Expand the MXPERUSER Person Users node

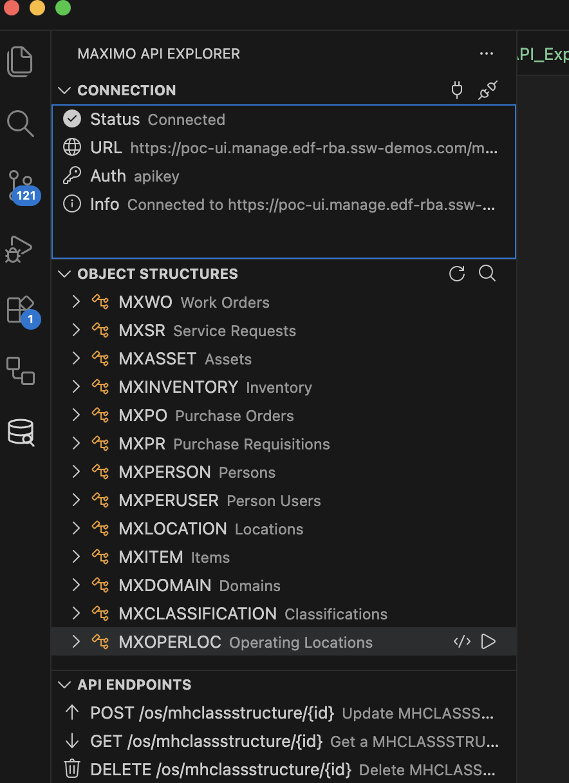[76, 500]
